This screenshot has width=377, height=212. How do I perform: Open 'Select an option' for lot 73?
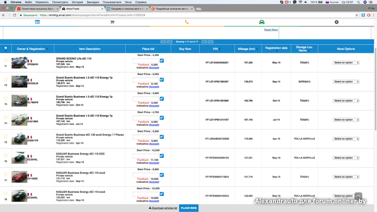pyautogui.click(x=346, y=101)
